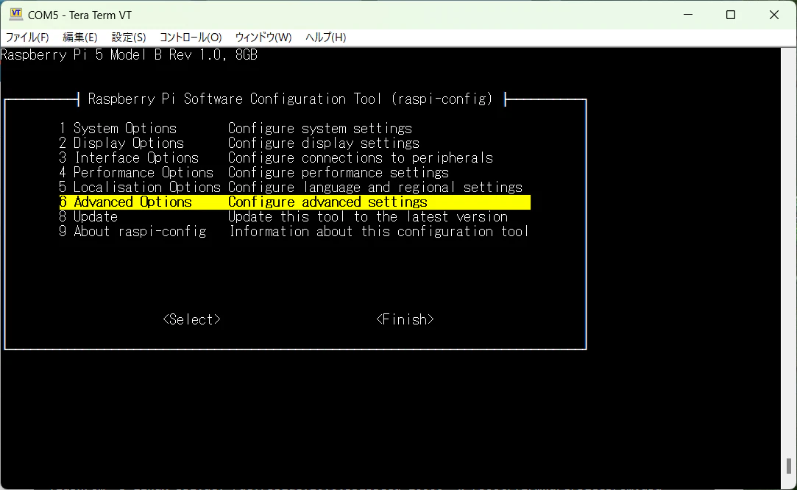Viewport: 797px width, 490px height.
Task: Click 'Information about this configuration tool' text
Action: pyautogui.click(x=379, y=231)
